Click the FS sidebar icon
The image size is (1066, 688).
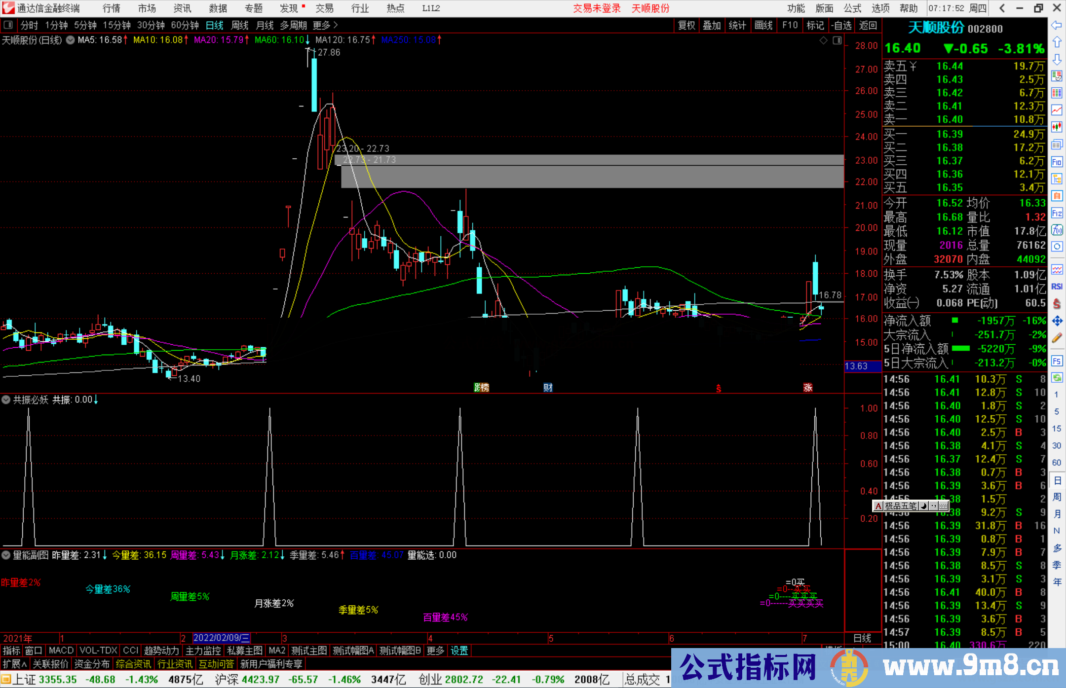[x=1057, y=361]
